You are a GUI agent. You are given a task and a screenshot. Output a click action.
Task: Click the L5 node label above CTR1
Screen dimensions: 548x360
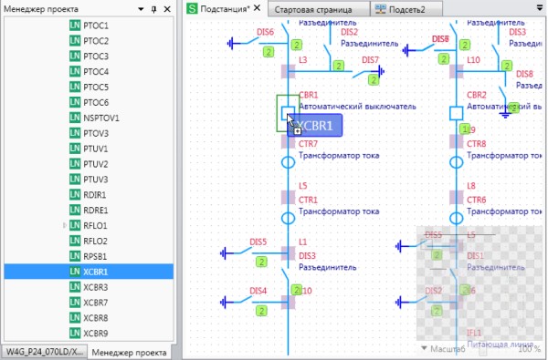pyautogui.click(x=302, y=186)
